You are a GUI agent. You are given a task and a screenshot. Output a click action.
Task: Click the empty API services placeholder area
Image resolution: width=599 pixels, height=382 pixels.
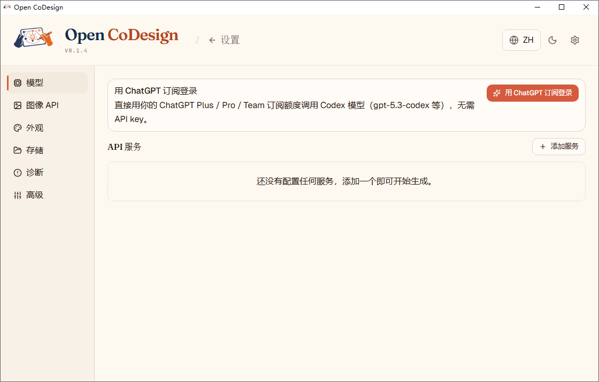347,181
